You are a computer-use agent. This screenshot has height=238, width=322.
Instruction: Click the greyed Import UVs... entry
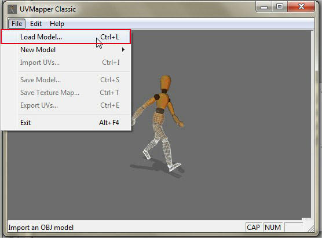click(65, 62)
